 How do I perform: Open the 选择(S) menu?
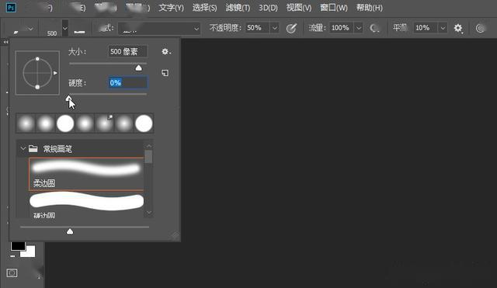tap(205, 8)
